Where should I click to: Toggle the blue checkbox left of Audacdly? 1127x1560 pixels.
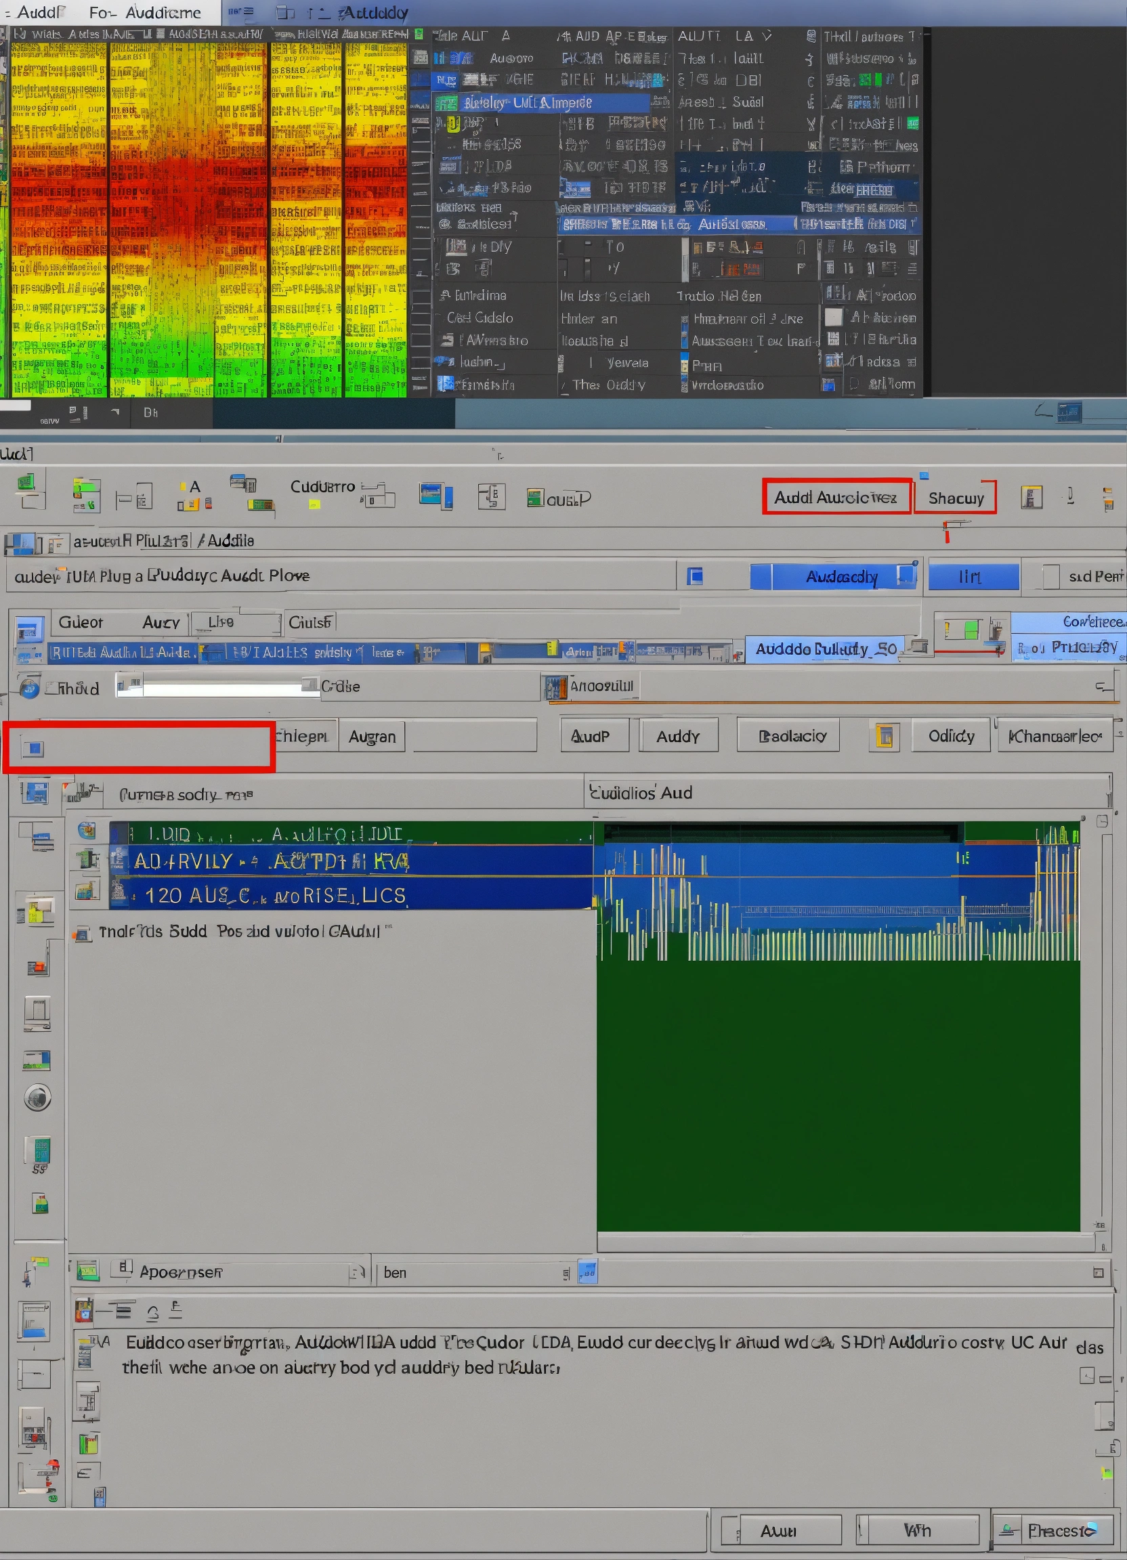tap(695, 576)
